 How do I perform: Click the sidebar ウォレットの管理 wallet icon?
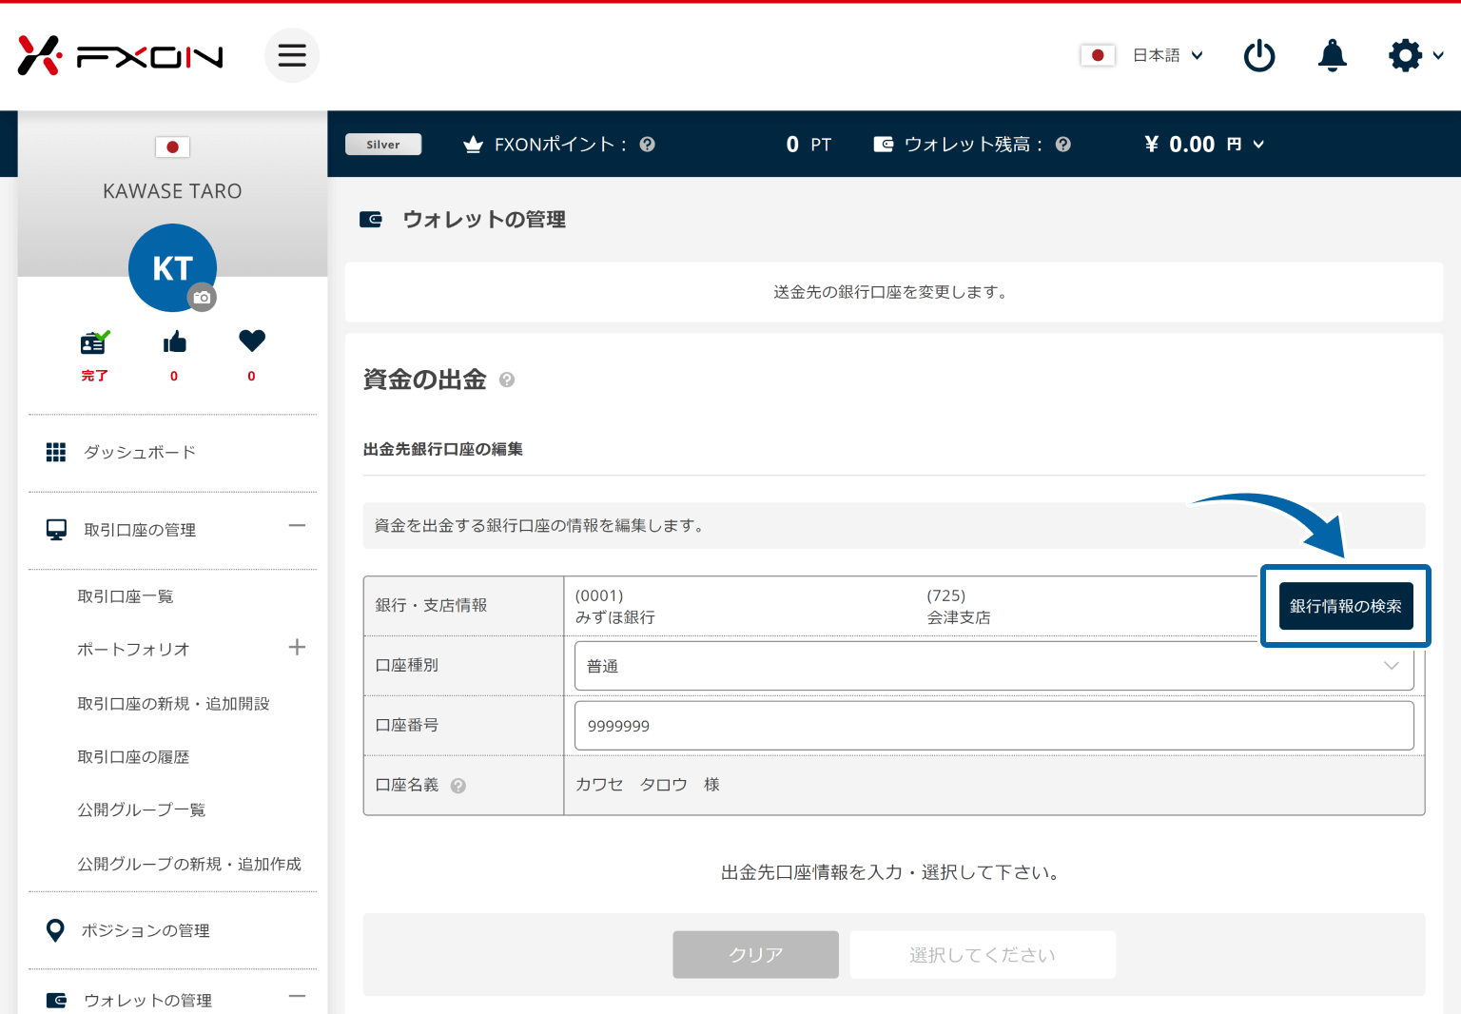56,1000
